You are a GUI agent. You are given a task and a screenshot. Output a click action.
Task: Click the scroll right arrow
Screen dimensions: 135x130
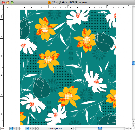pyautogui.click(x=130, y=128)
